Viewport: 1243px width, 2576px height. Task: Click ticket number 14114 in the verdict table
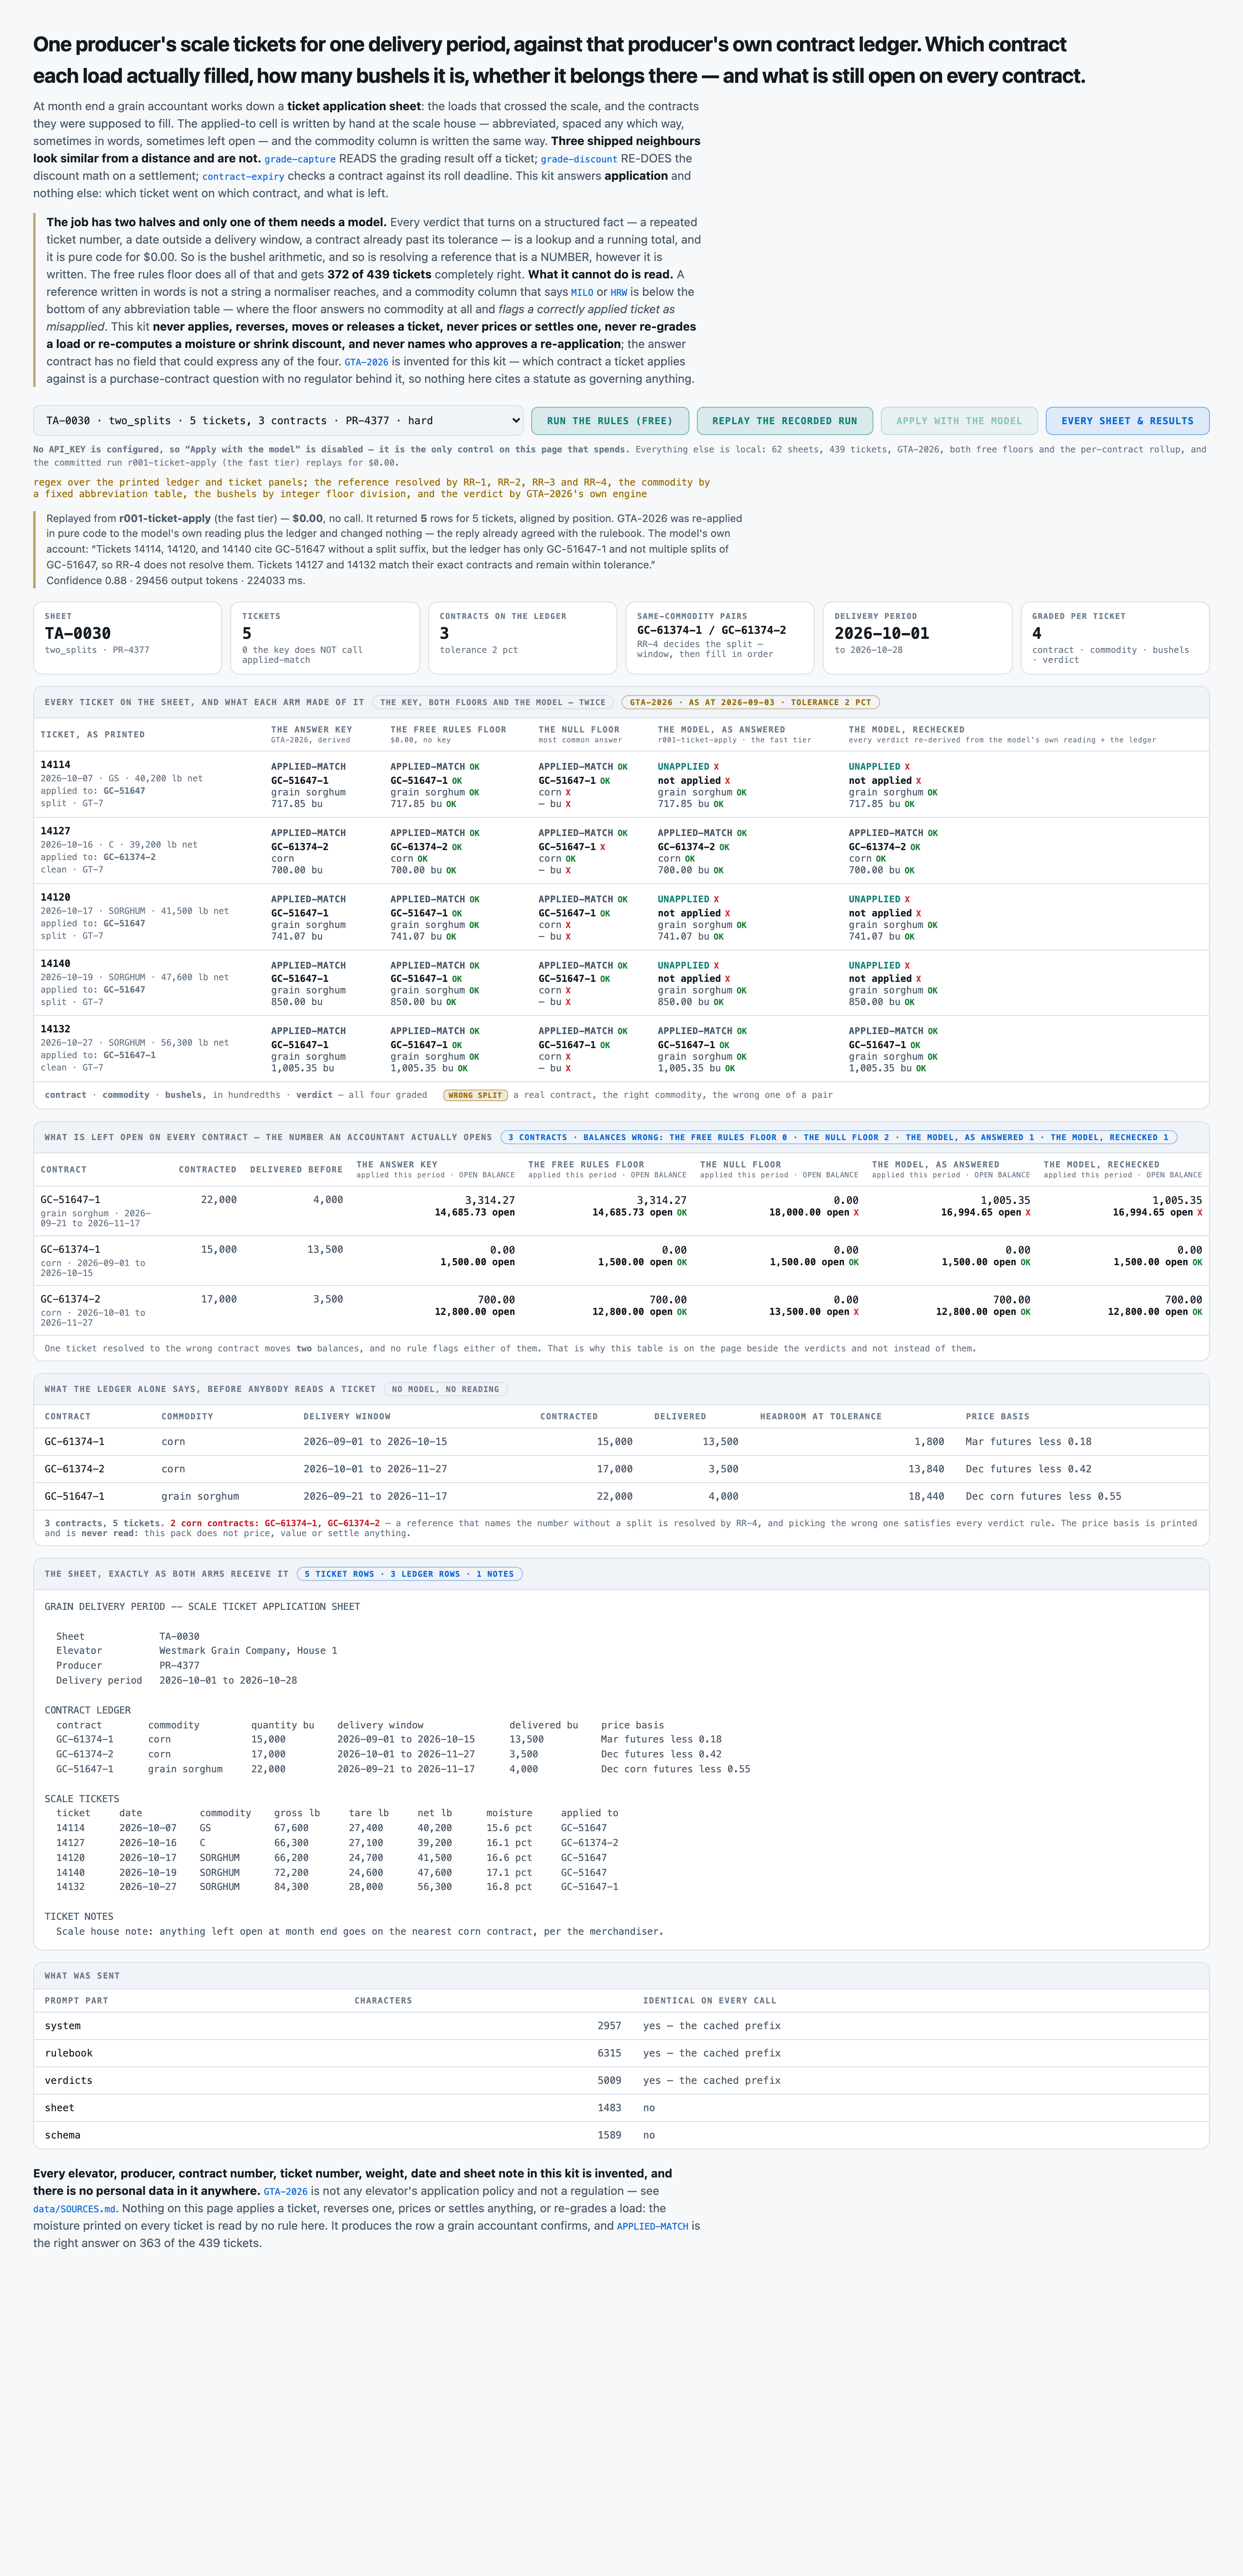click(x=55, y=765)
